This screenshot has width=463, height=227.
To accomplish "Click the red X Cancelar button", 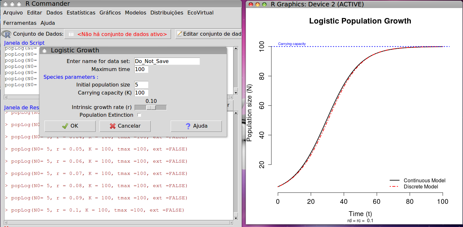I will 125,126.
